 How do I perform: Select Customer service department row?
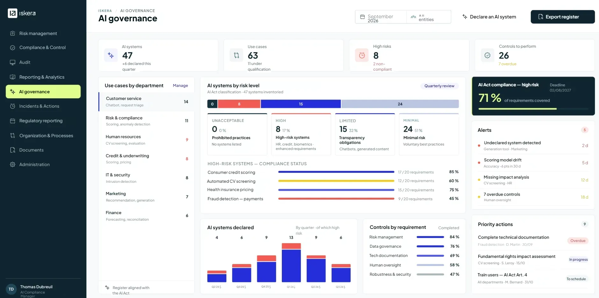coord(147,102)
